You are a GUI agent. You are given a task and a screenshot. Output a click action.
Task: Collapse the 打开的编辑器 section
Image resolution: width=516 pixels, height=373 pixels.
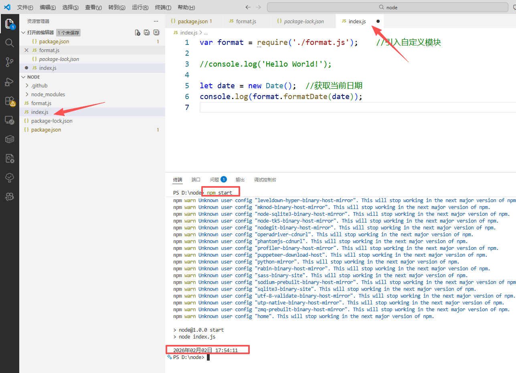coord(24,32)
